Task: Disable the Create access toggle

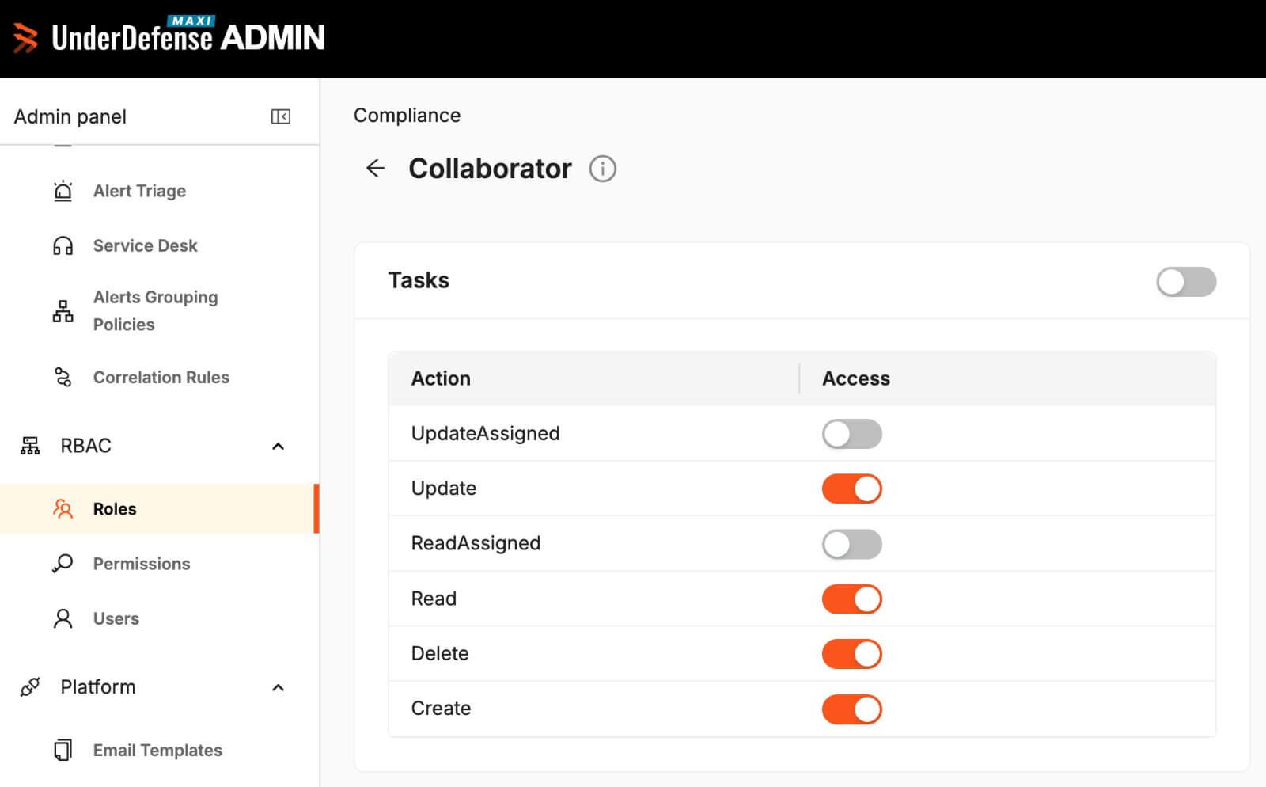Action: click(852, 709)
